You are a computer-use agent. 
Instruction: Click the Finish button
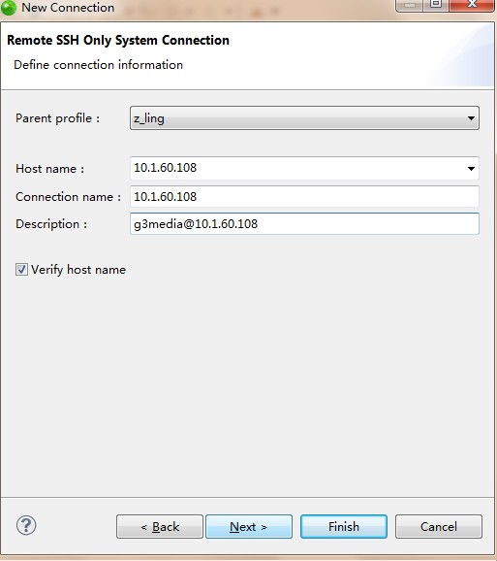tap(344, 526)
